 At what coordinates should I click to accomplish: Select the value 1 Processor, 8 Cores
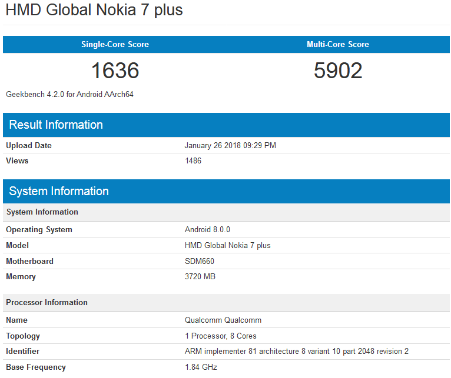221,336
